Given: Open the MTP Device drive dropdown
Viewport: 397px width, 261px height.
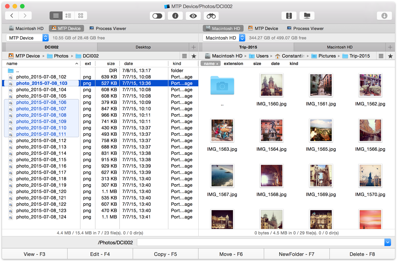Looking at the screenshot, I should pyautogui.click(x=27, y=38).
